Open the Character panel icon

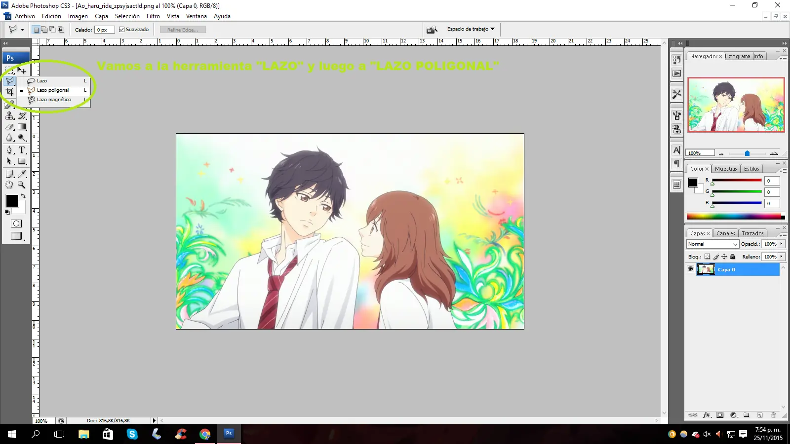[x=676, y=150]
